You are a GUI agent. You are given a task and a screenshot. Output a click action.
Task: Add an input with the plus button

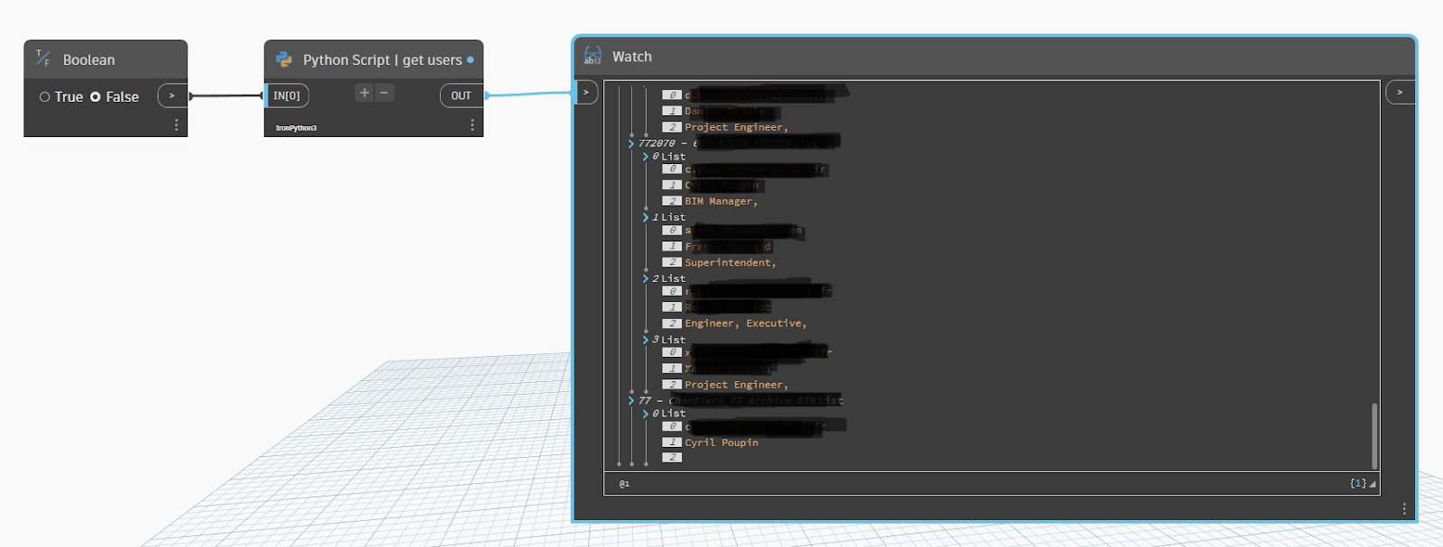364,93
